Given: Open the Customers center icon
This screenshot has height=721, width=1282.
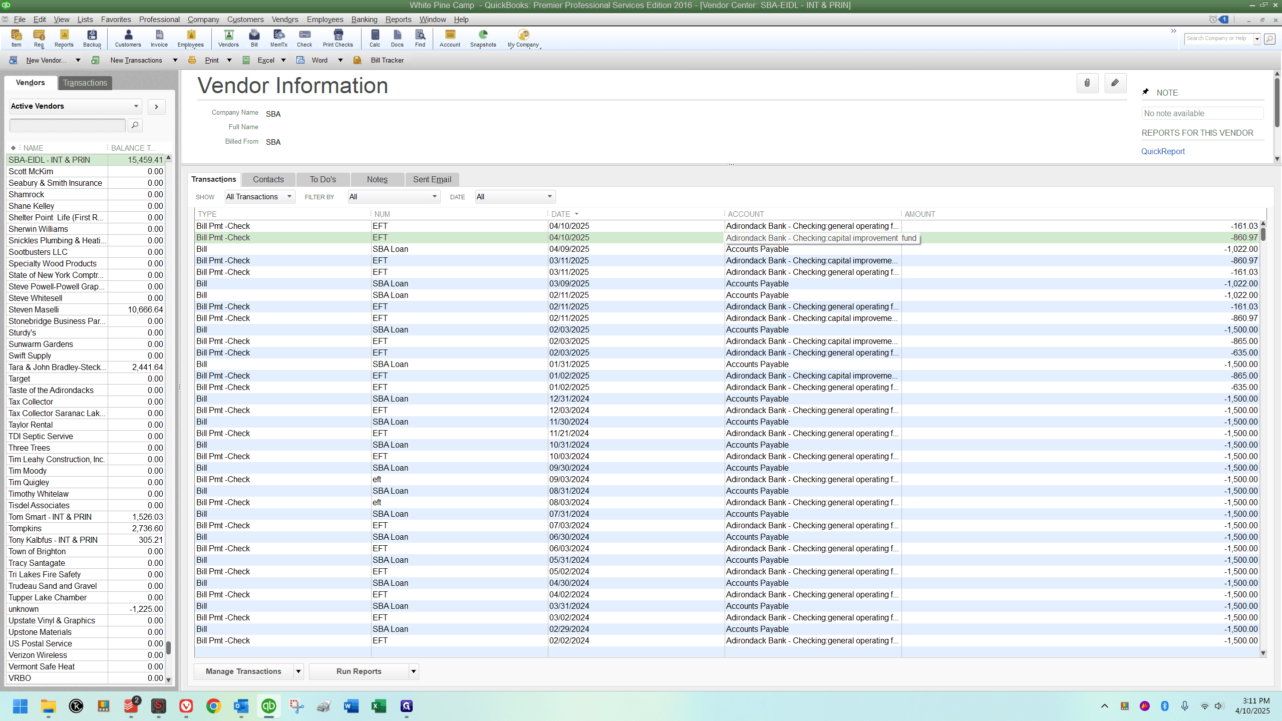Looking at the screenshot, I should tap(128, 38).
